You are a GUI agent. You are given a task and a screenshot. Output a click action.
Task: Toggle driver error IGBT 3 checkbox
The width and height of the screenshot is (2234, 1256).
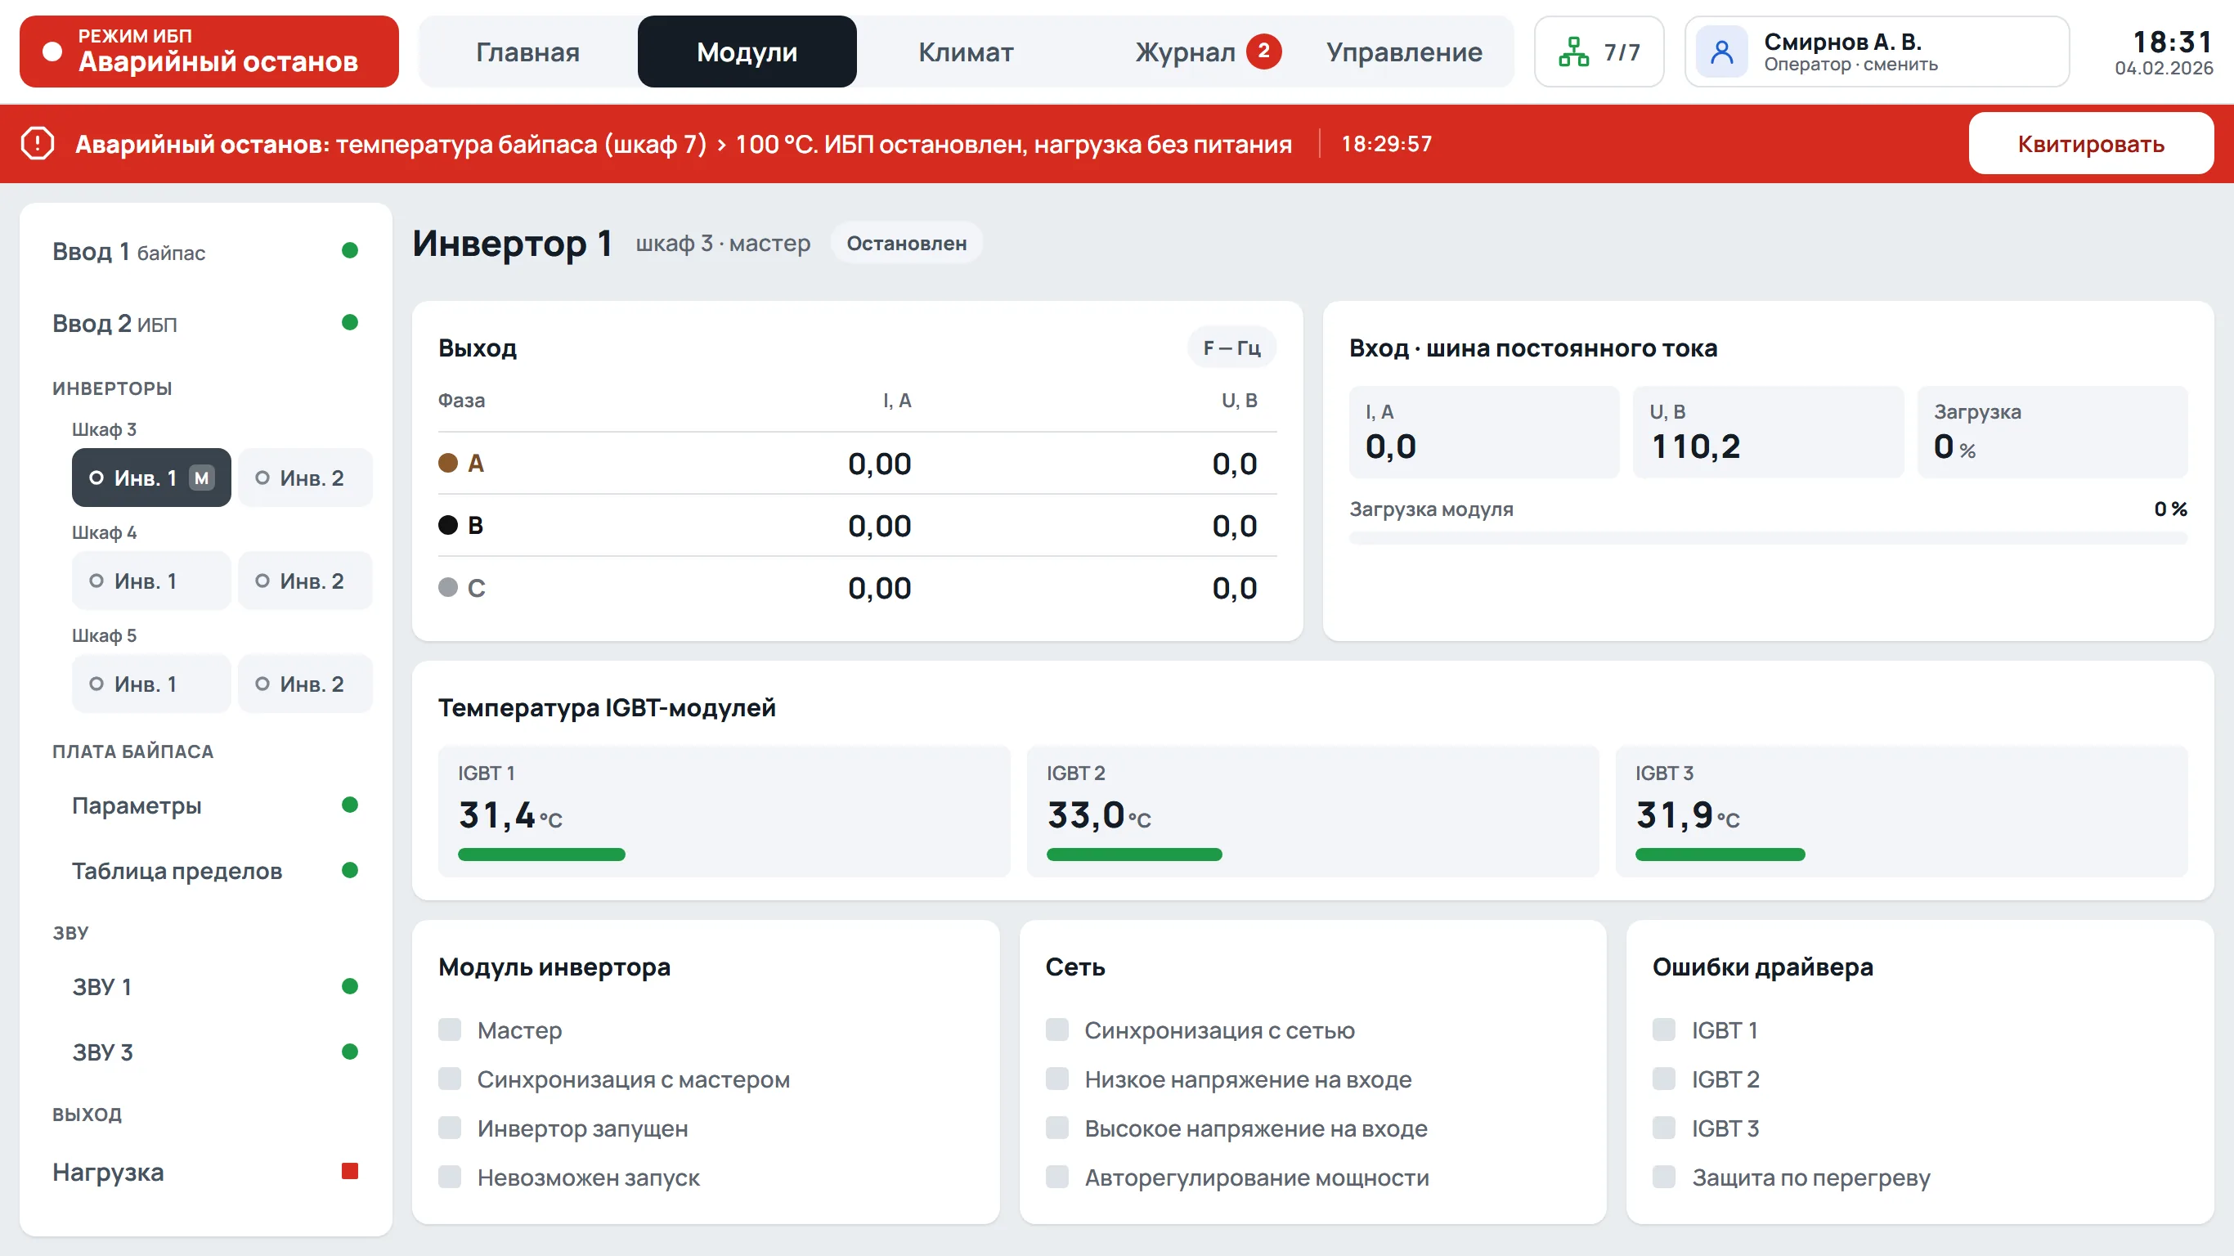1664,1128
